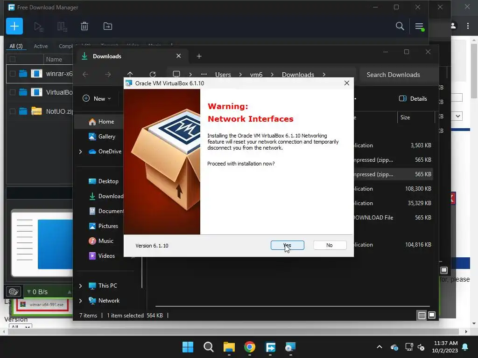This screenshot has height=358, width=478.
Task: Refresh the Downloads folder view
Action: coord(153,74)
